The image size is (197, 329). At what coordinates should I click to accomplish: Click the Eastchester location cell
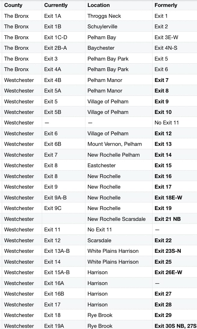[102, 165]
